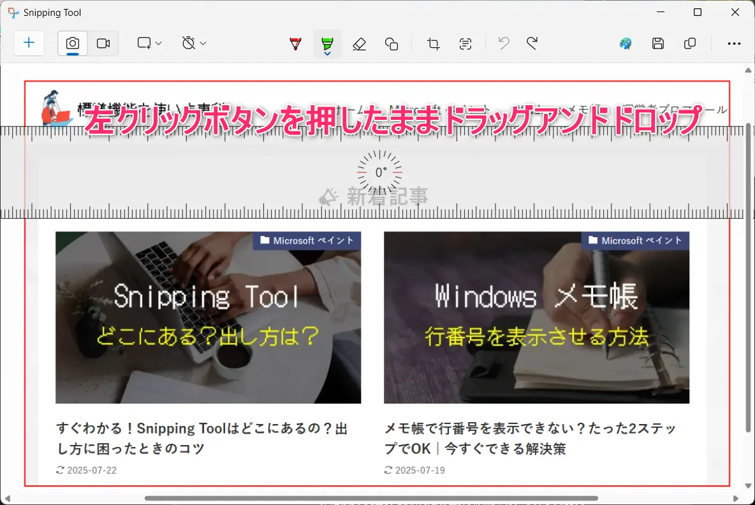Click the vertical scrollbar thumb
This screenshot has height=505, width=755.
click(748, 277)
